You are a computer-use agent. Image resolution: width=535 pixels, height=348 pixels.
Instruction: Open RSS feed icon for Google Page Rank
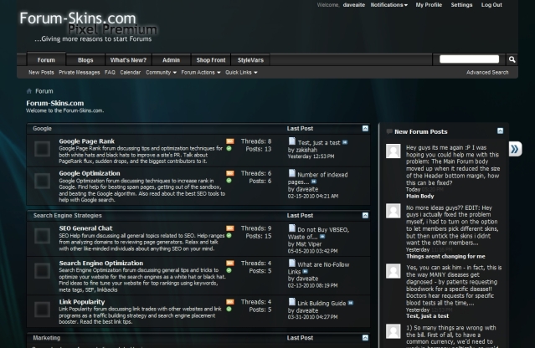230,141
